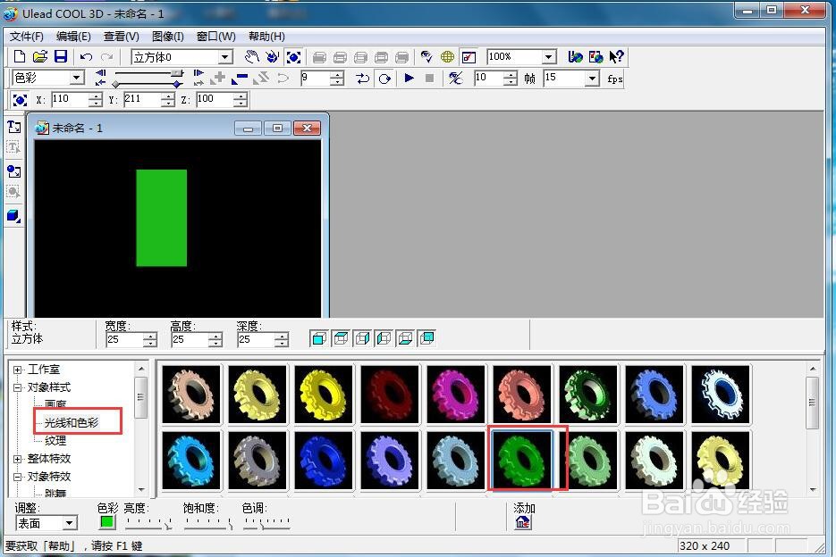Screen dimensions: 836x557
Task: Save the project with the floppy icon
Action: pos(61,56)
